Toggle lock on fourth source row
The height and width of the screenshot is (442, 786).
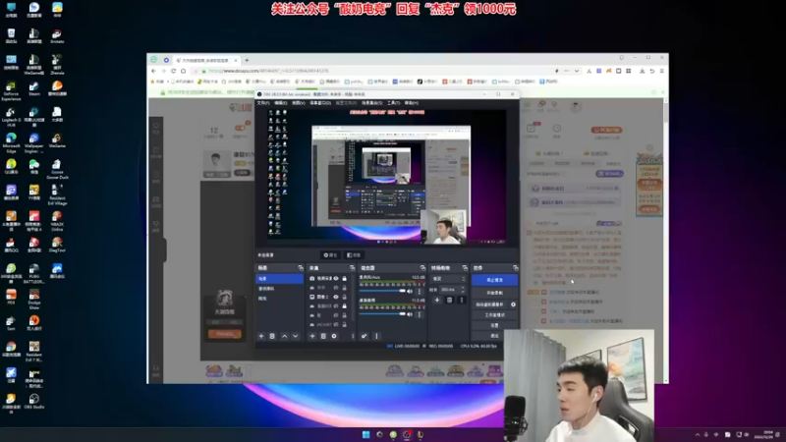click(345, 305)
